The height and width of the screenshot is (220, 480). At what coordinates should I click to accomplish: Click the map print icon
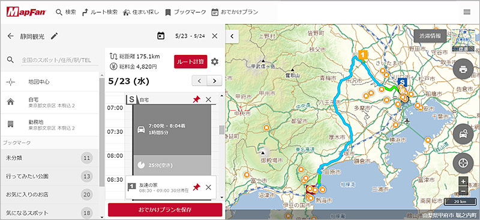pyautogui.click(x=463, y=69)
